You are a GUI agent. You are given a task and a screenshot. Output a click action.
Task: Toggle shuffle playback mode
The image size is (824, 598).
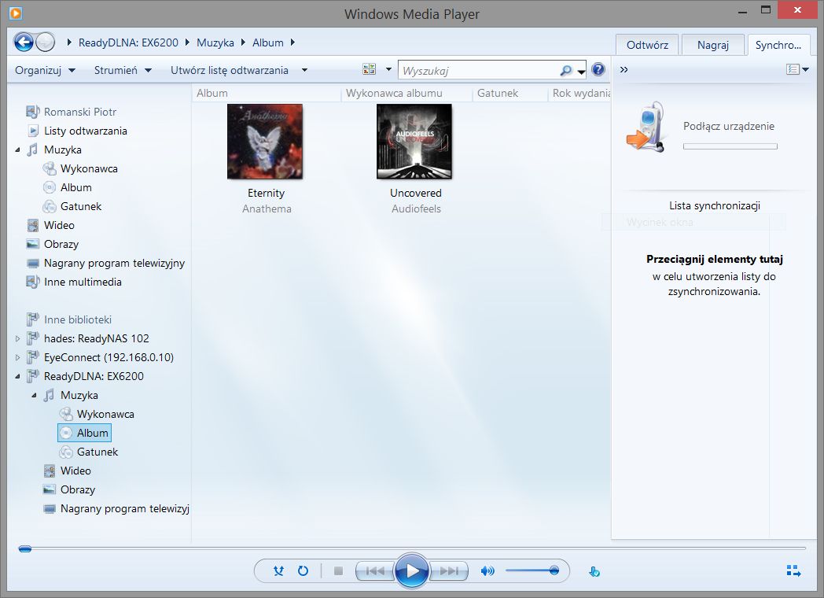tap(278, 570)
